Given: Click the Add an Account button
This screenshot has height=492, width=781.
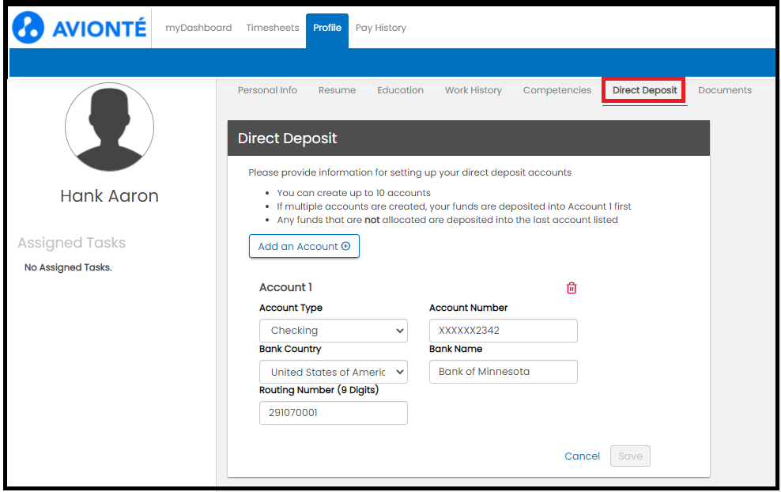Looking at the screenshot, I should coord(304,246).
